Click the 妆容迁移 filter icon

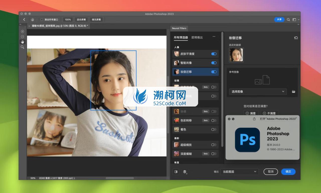[177, 72]
